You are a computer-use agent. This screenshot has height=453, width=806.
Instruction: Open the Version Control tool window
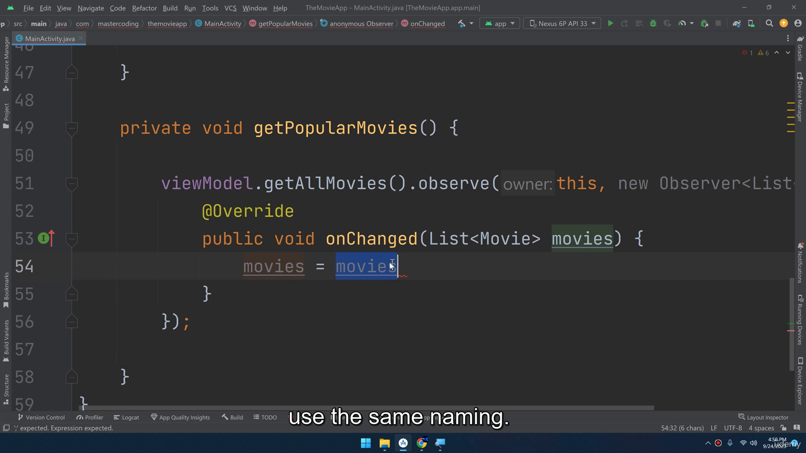(41, 417)
